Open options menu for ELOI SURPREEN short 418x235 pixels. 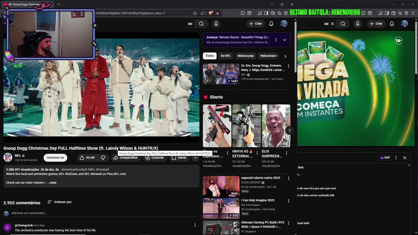(286, 153)
